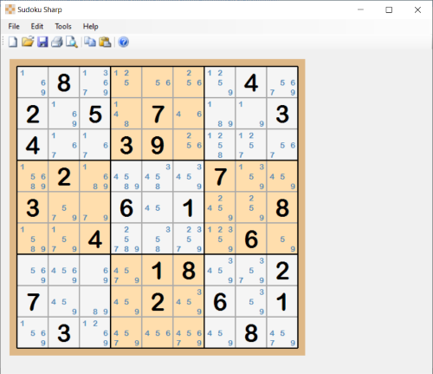Screen dimensions: 433x374
Task: Select the empty center cell with candidates 4 5
Action: click(x=158, y=207)
